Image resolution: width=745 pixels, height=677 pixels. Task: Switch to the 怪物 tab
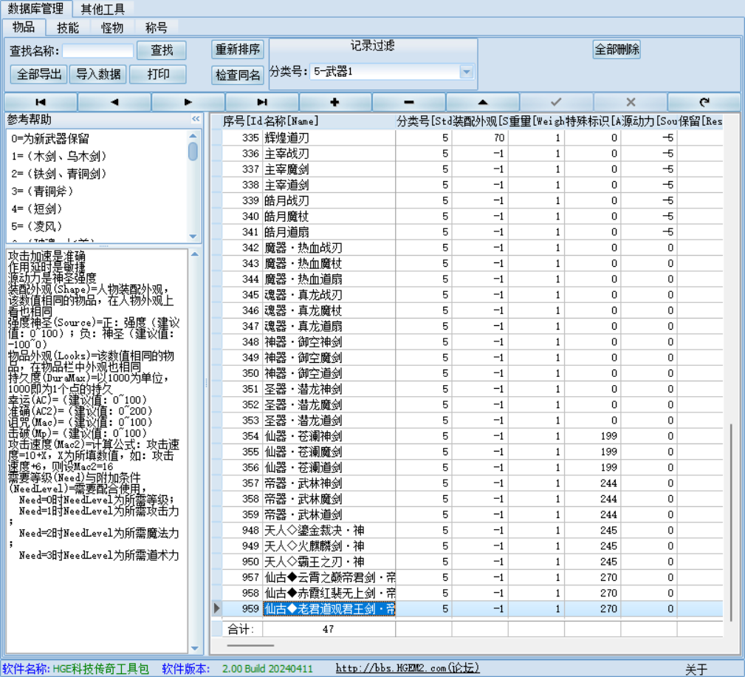pos(112,27)
